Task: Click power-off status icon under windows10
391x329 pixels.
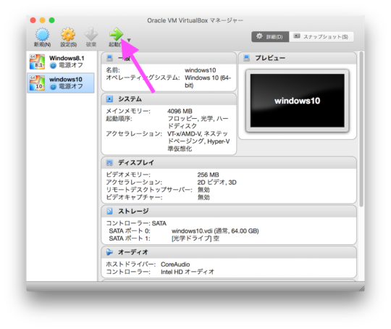Action: [53, 87]
